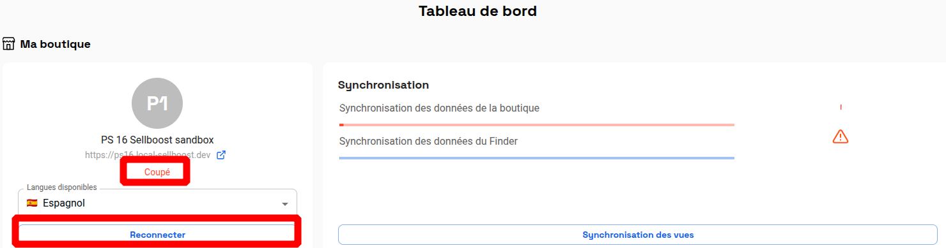This screenshot has width=946, height=248.
Task: Click the Tableau de bord page title
Action: tap(477, 11)
